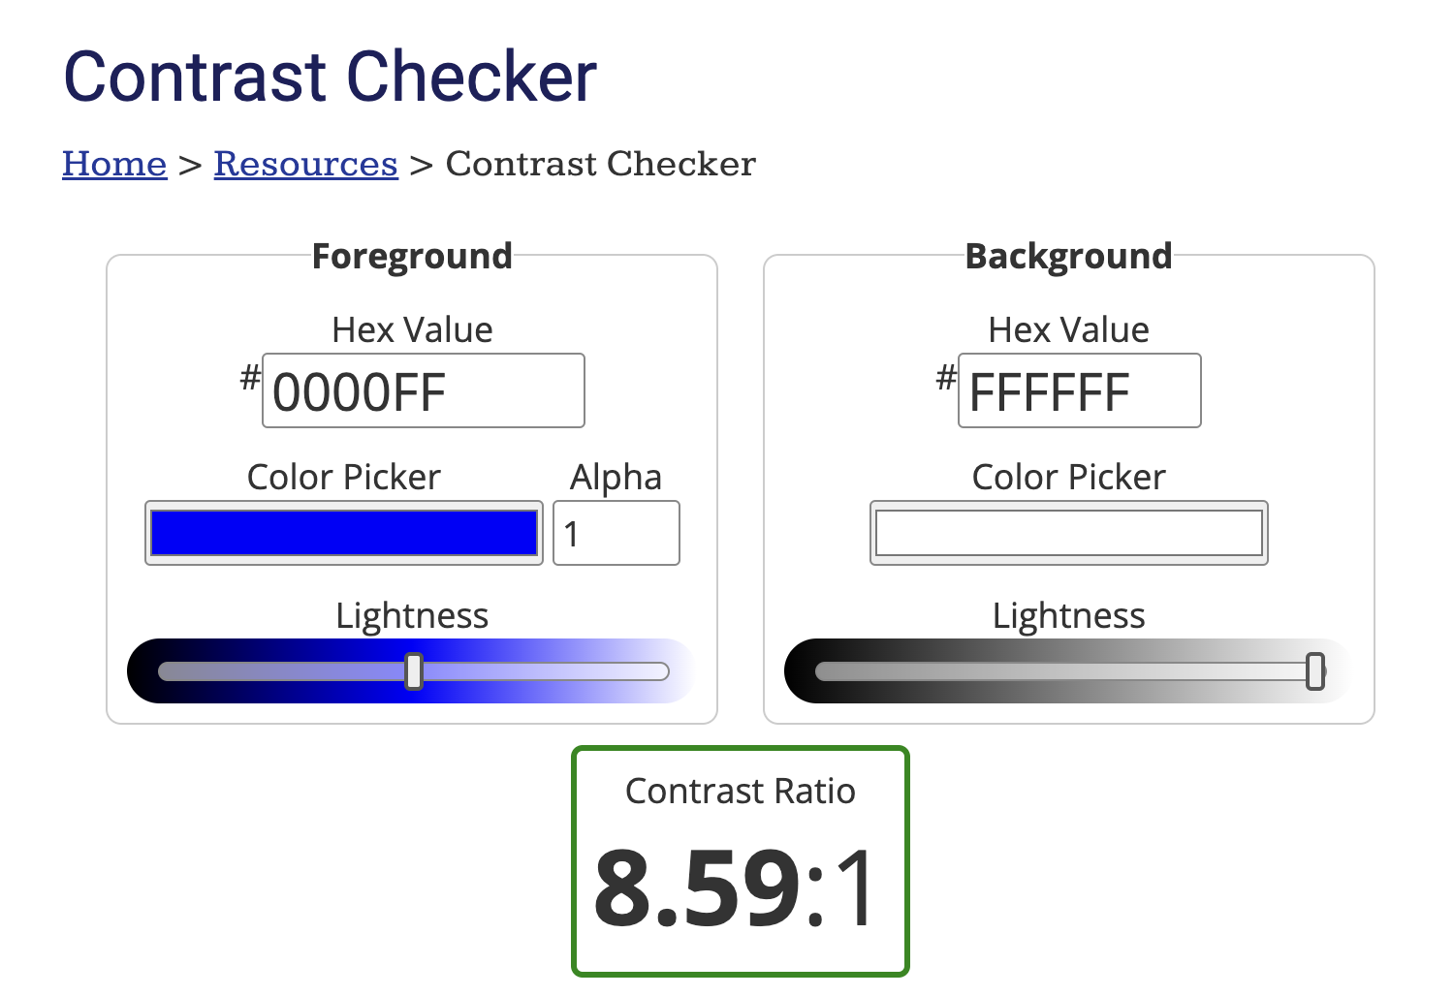Click the Background group legend title
1454x996 pixels.
coord(1068,257)
